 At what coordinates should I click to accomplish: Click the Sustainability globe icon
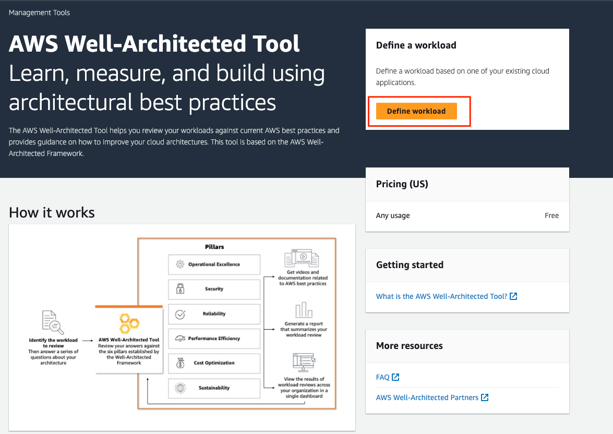click(x=180, y=388)
